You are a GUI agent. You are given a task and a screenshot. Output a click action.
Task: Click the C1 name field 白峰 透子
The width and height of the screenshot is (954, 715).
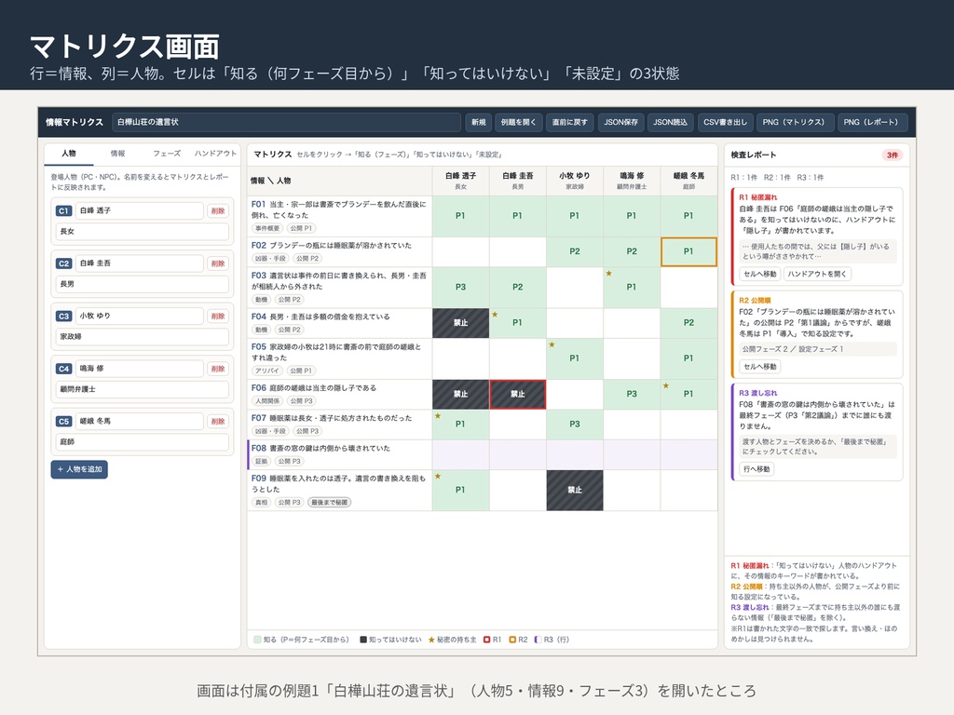coord(140,210)
